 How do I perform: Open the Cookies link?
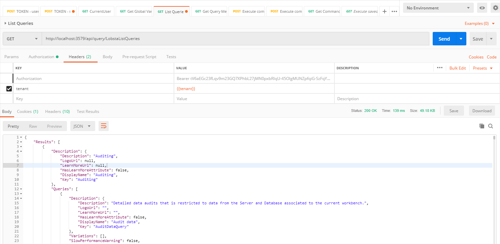(476, 57)
